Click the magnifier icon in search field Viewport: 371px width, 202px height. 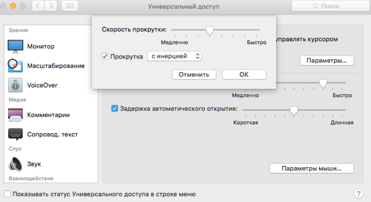316,6
